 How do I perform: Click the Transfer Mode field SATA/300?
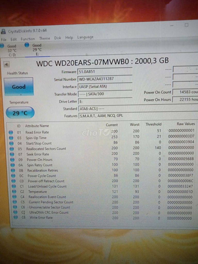tap(105, 94)
